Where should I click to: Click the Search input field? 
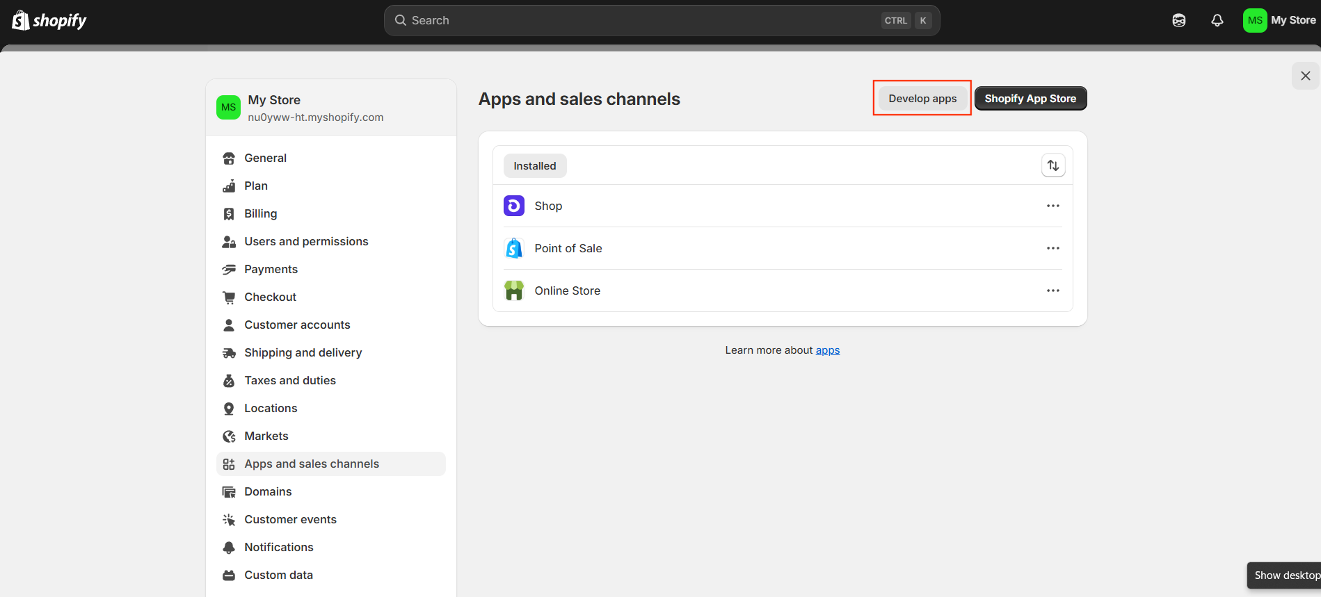[x=662, y=21]
